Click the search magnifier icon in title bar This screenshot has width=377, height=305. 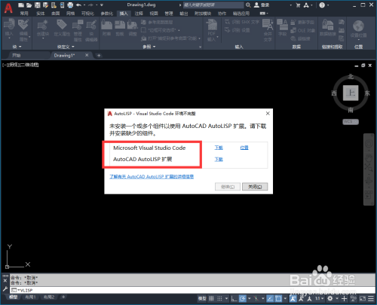(x=248, y=5)
